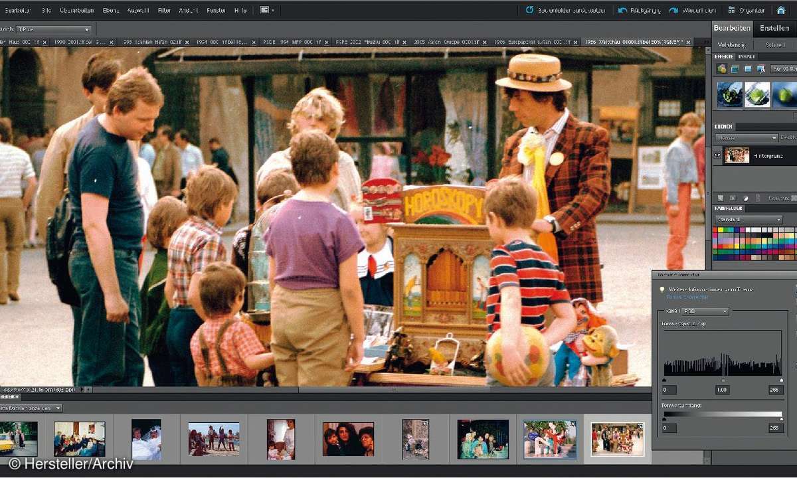Choose the third effect thumbnail
The width and height of the screenshot is (797, 478).
tap(784, 94)
